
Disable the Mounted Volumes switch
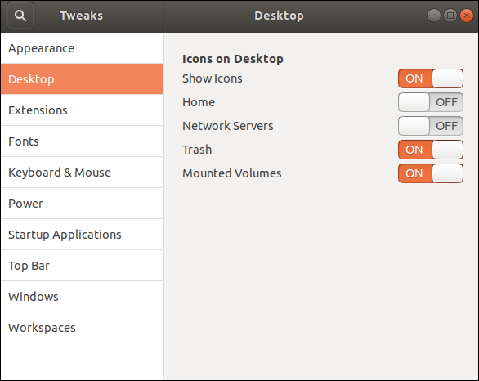(x=431, y=173)
